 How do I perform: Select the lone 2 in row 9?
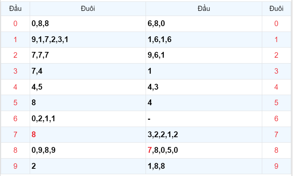(34, 166)
